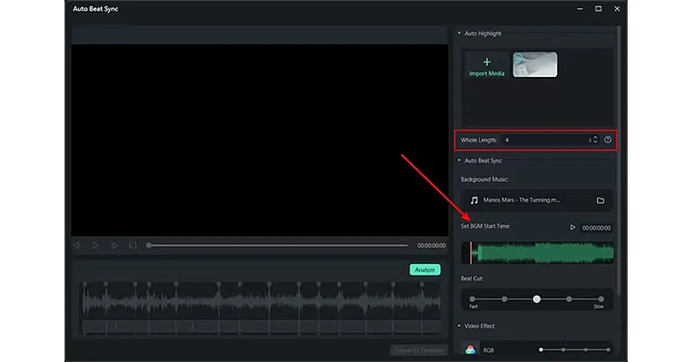The width and height of the screenshot is (691, 362).
Task: Open folder icon to browse background music
Action: tap(600, 201)
